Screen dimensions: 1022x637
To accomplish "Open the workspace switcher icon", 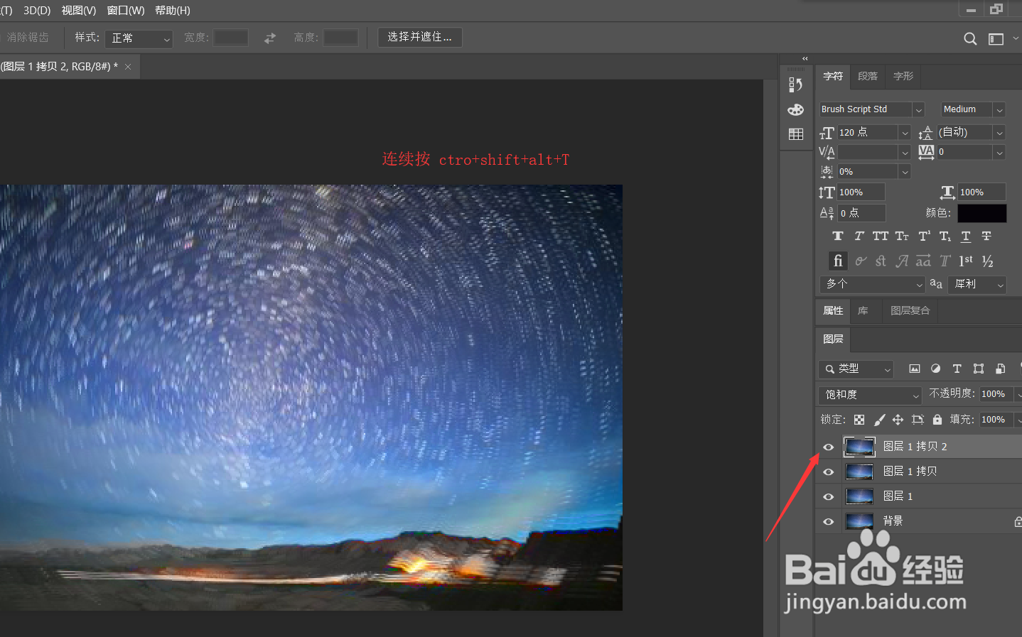I will click(x=996, y=39).
